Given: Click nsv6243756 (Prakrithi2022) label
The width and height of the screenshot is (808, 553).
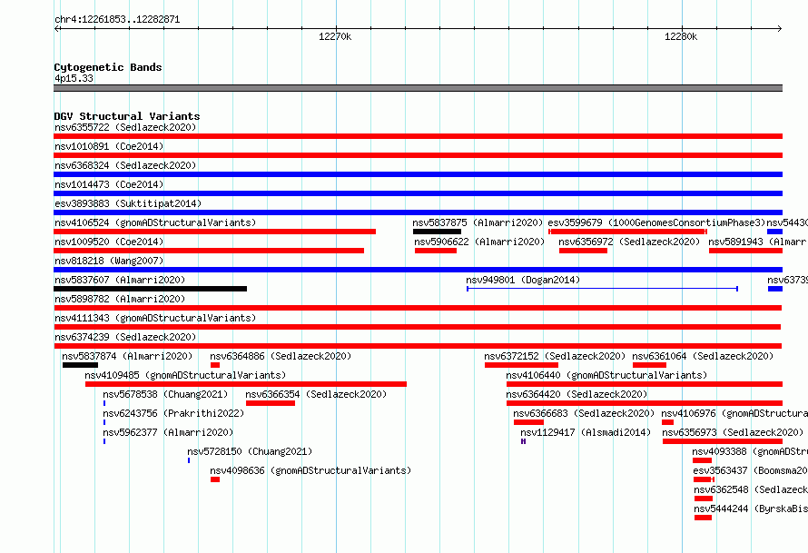Looking at the screenshot, I should (173, 413).
